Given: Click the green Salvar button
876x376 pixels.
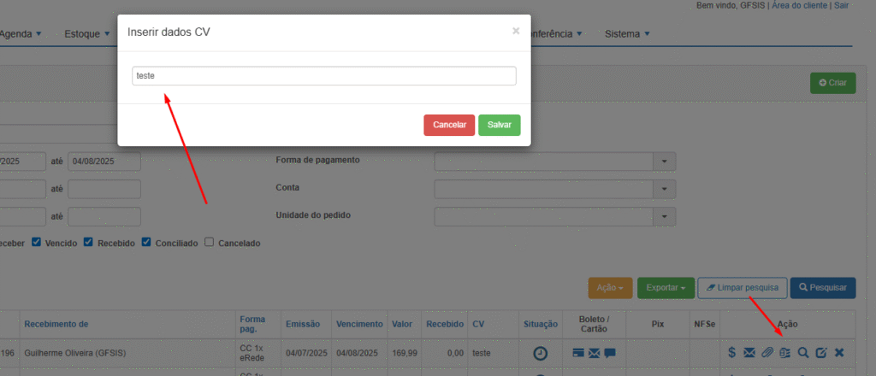Looking at the screenshot, I should 499,125.
